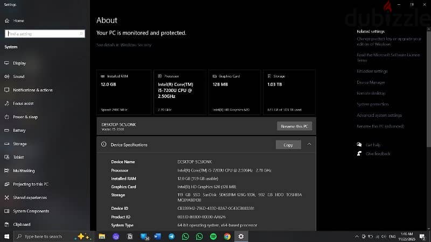431x242 pixels.
Task: Copy the device specifications
Action: [288, 145]
